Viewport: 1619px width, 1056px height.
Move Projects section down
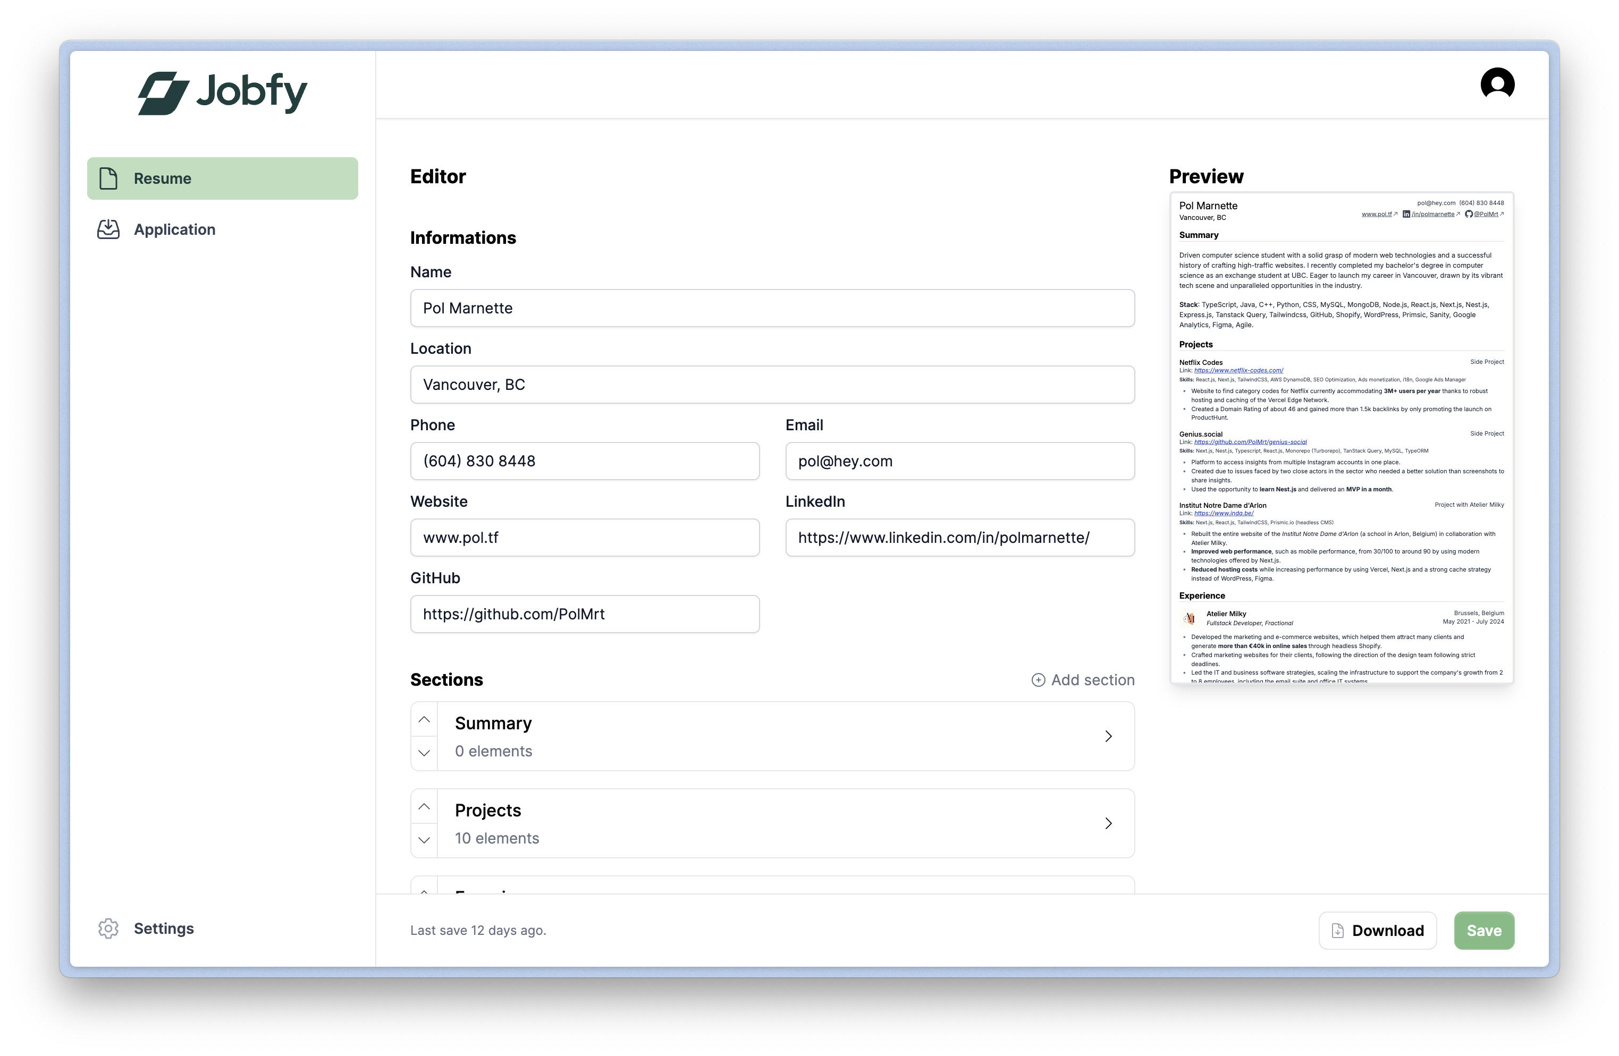(x=424, y=840)
